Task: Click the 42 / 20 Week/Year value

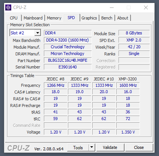Action: (134, 47)
